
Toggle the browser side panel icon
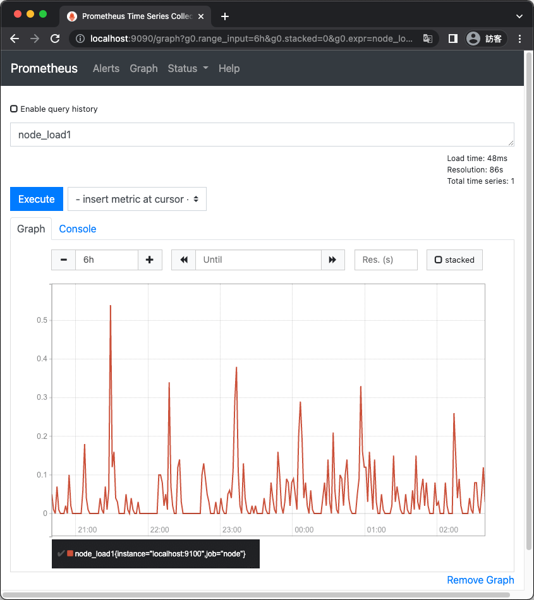pos(453,39)
